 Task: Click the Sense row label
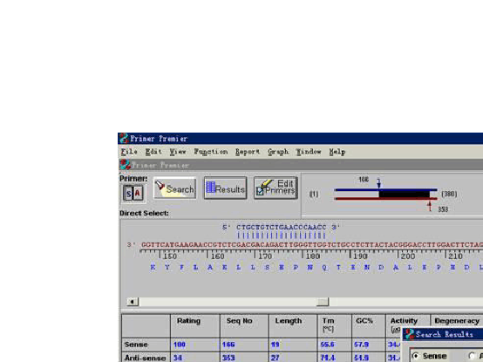click(x=136, y=345)
